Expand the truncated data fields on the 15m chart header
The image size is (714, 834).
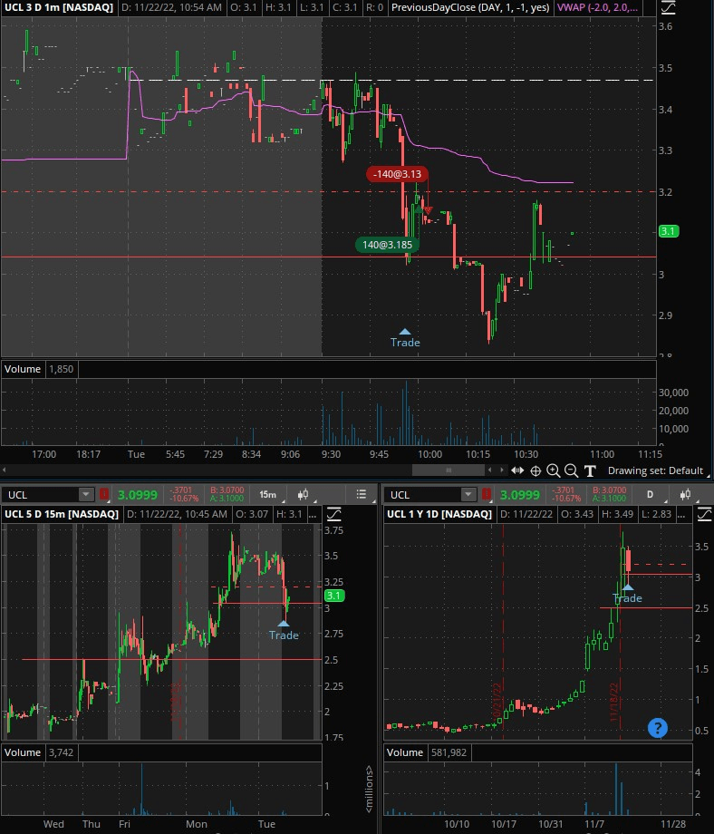click(x=314, y=514)
